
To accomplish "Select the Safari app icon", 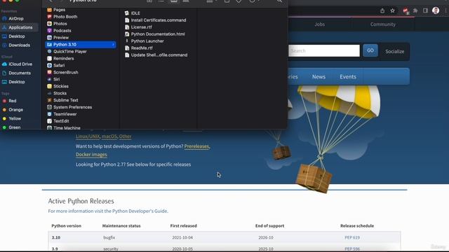I will [49, 65].
